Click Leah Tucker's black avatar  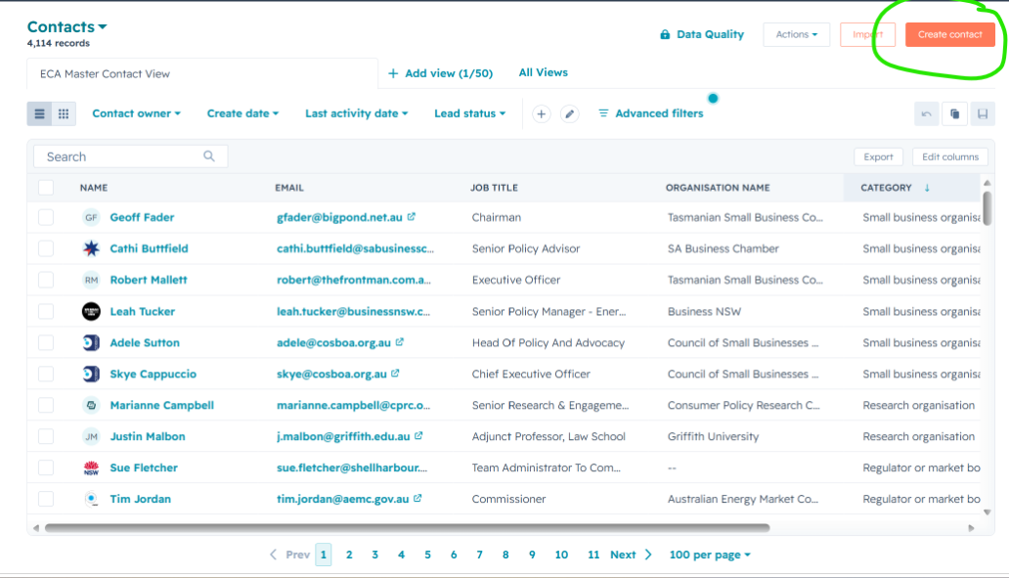tap(91, 312)
